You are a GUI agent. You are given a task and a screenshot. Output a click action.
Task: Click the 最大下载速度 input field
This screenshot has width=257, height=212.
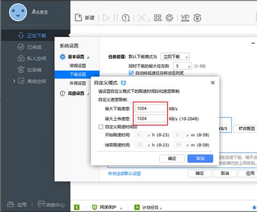click(x=151, y=108)
